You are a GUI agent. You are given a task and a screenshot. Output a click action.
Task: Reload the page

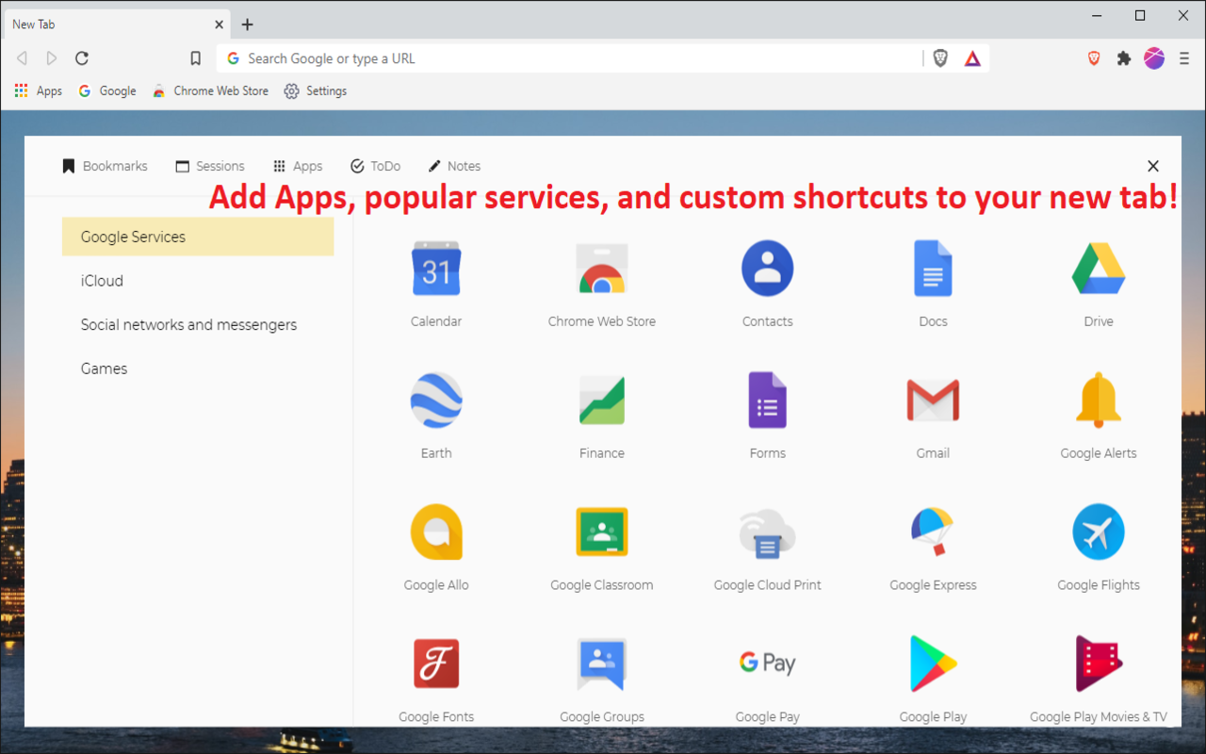tap(82, 58)
